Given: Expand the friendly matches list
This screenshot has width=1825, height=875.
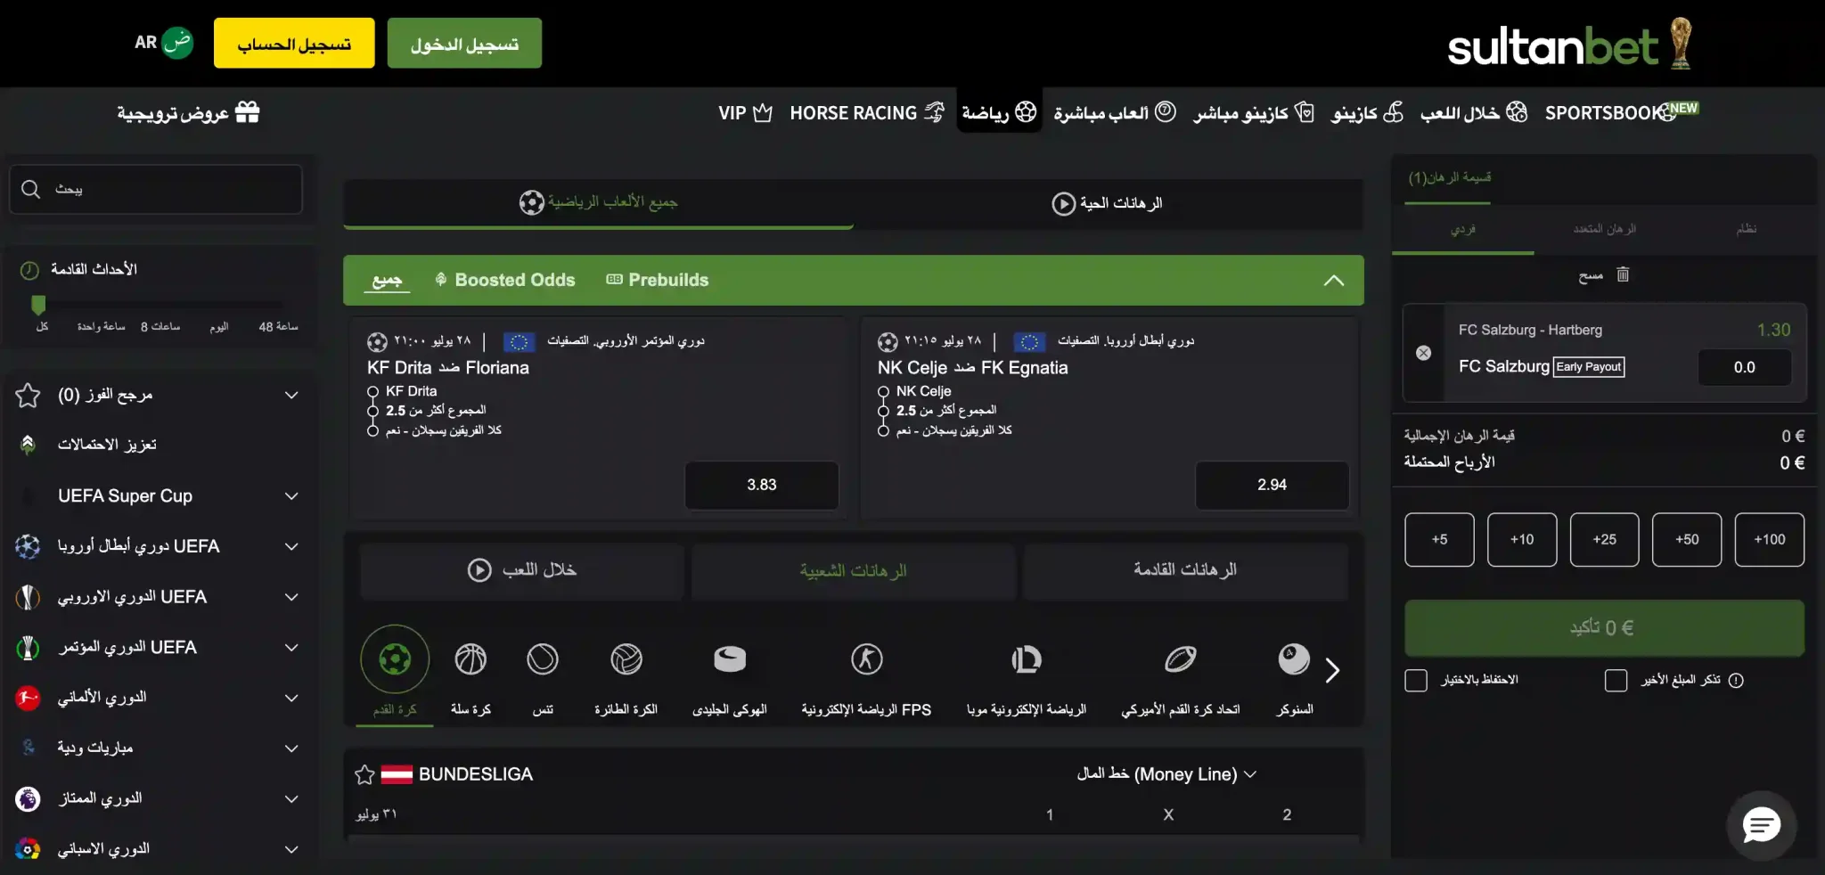Looking at the screenshot, I should click(x=291, y=748).
